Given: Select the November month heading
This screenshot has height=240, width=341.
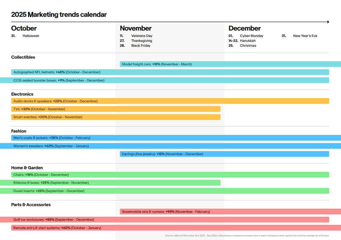Looking at the screenshot, I should point(136,28).
